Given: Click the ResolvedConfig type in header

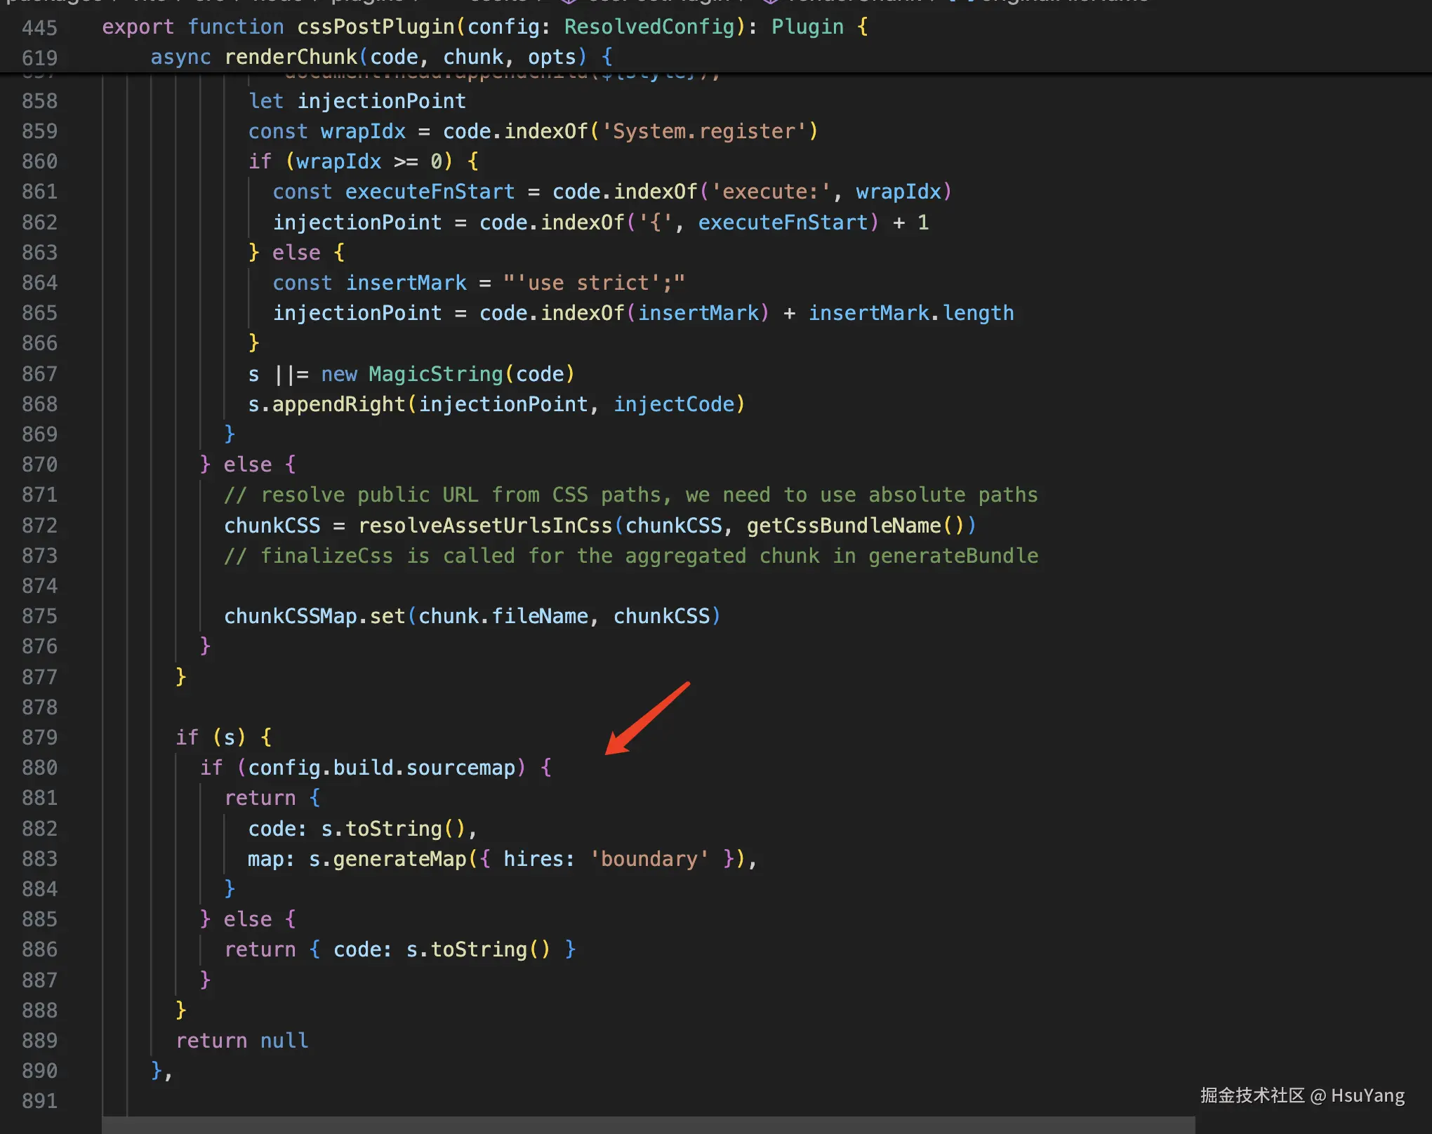Looking at the screenshot, I should [x=649, y=27].
